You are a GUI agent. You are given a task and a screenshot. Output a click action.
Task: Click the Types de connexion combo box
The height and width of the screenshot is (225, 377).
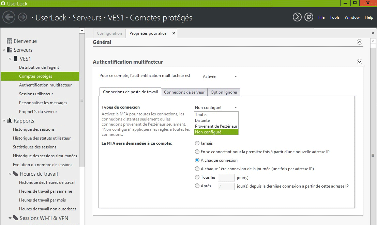[216, 107]
